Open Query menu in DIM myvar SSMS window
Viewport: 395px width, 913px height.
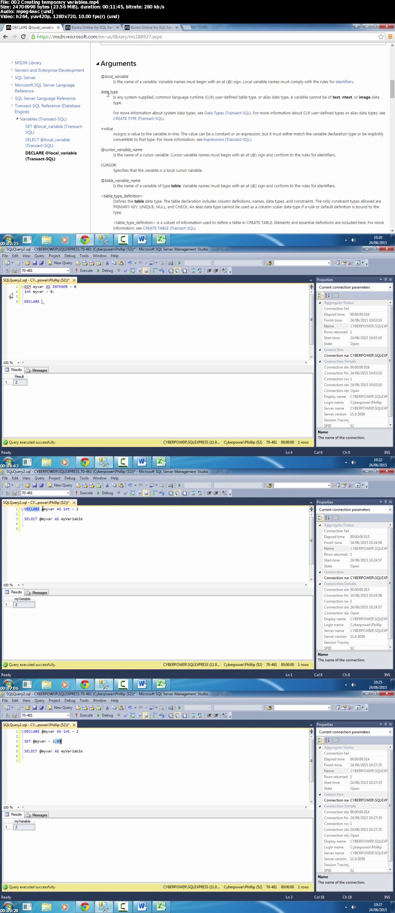tap(39, 256)
